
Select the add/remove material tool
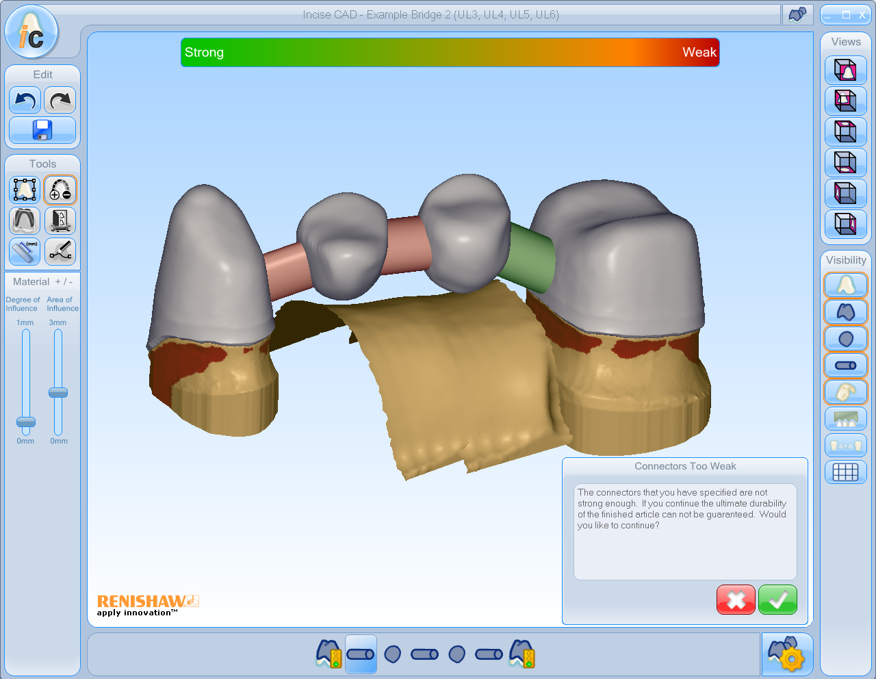point(60,190)
